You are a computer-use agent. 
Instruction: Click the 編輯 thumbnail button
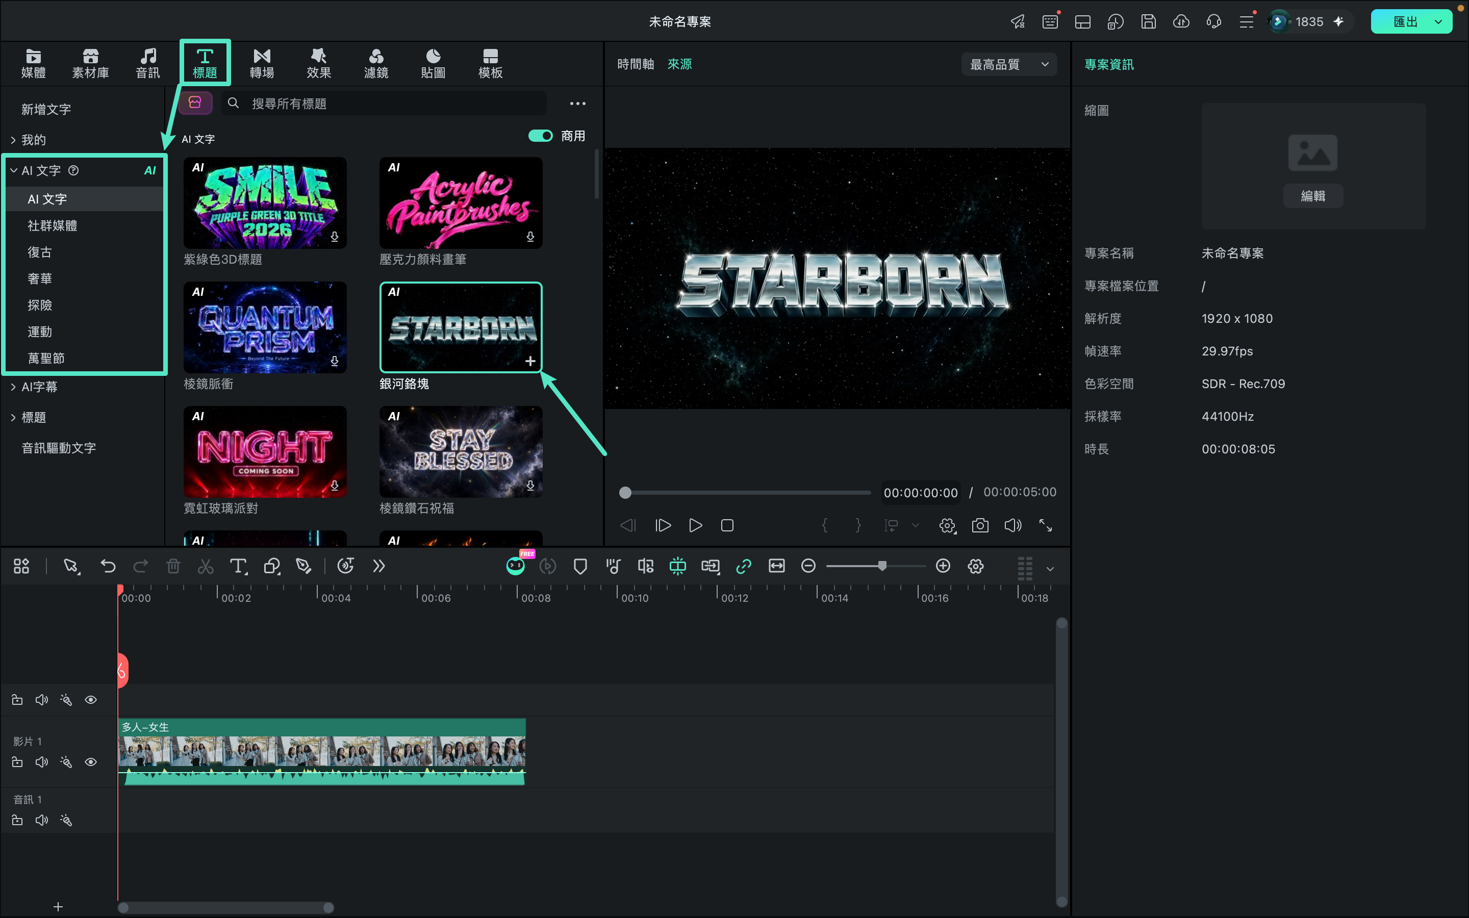(1313, 196)
